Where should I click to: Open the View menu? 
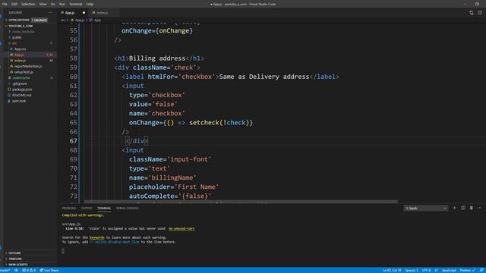pyautogui.click(x=43, y=4)
